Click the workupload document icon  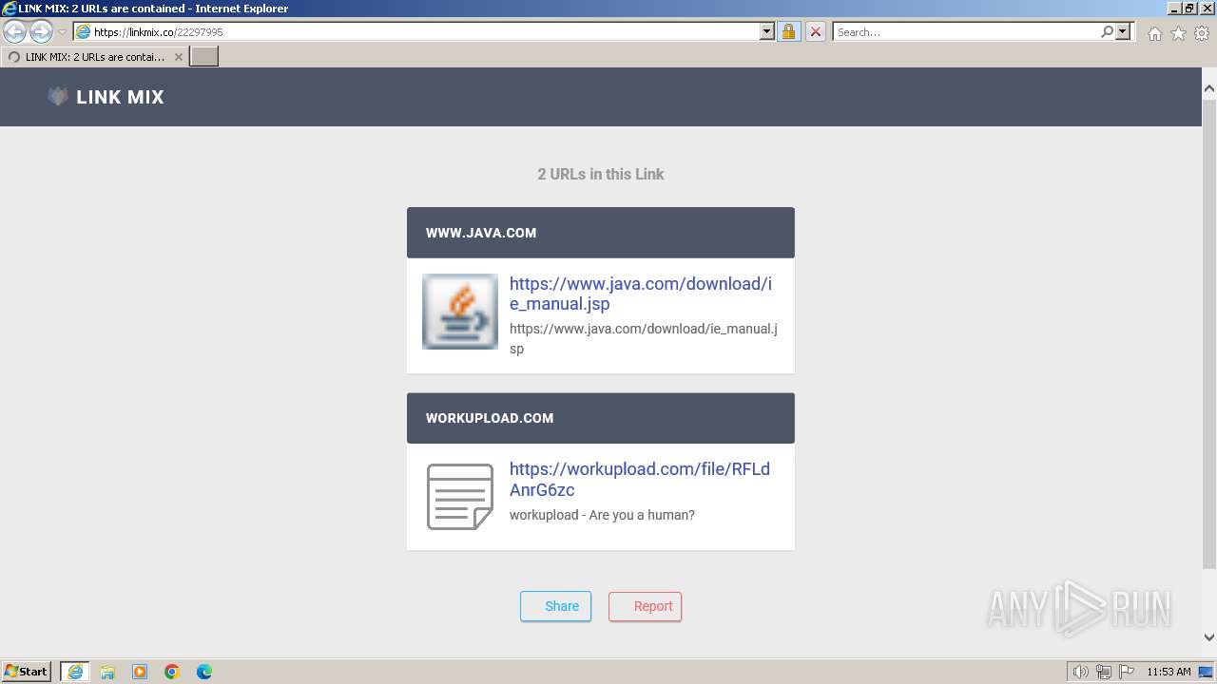(460, 497)
